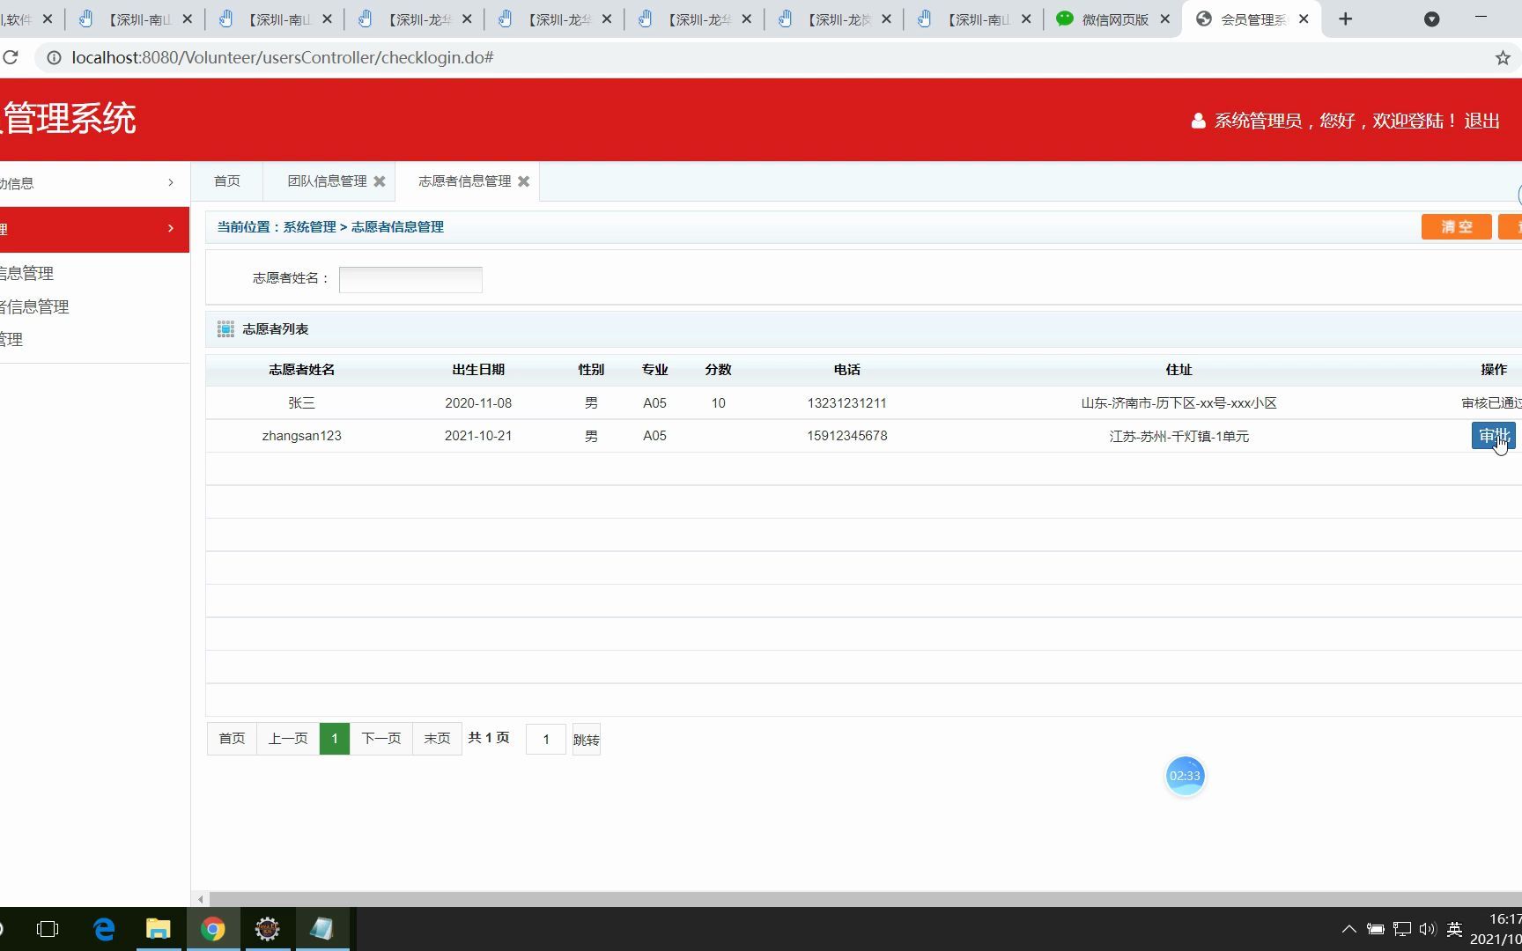Open a new browser tab
This screenshot has width=1522, height=951.
coord(1345,18)
